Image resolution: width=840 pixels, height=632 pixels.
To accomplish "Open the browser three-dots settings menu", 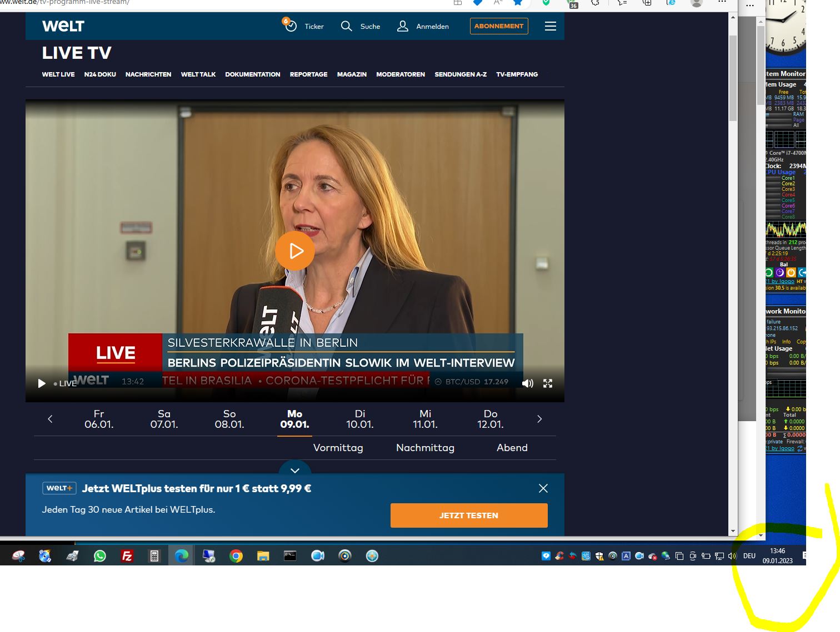I will 722,2.
